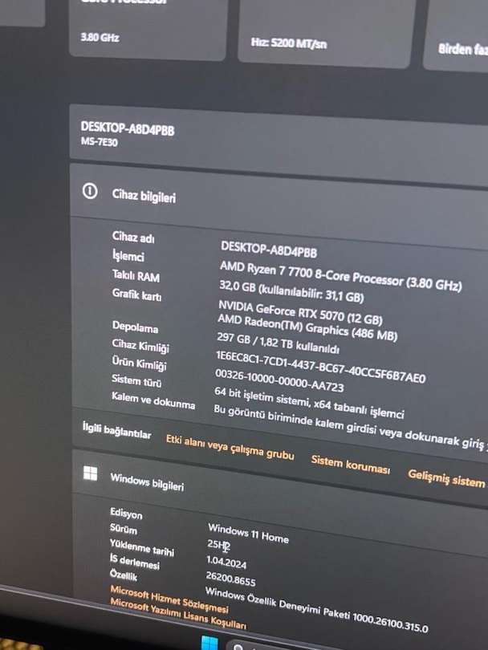
Task: Click the Cihaz adı value DESKTOP-A8D4PBB
Action: [x=269, y=249]
